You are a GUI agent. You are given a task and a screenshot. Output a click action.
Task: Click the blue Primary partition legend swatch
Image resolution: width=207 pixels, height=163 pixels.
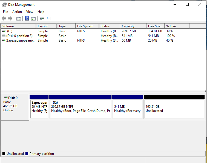[x=27, y=154]
